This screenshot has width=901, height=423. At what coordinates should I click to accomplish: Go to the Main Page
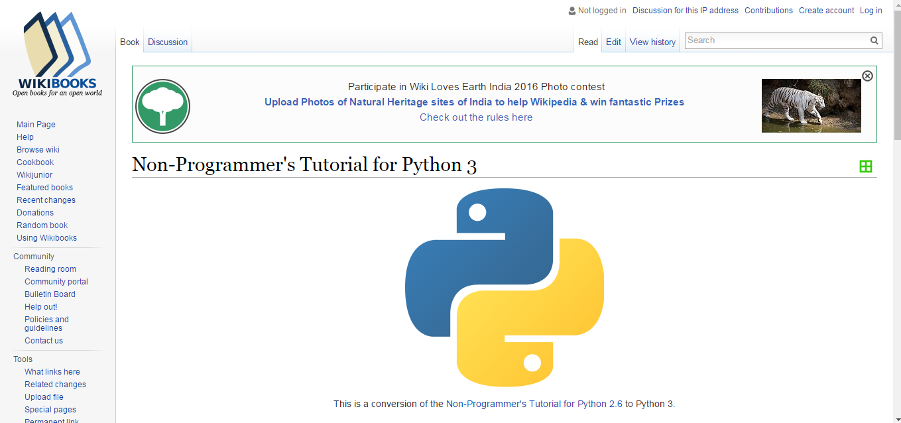coord(36,124)
